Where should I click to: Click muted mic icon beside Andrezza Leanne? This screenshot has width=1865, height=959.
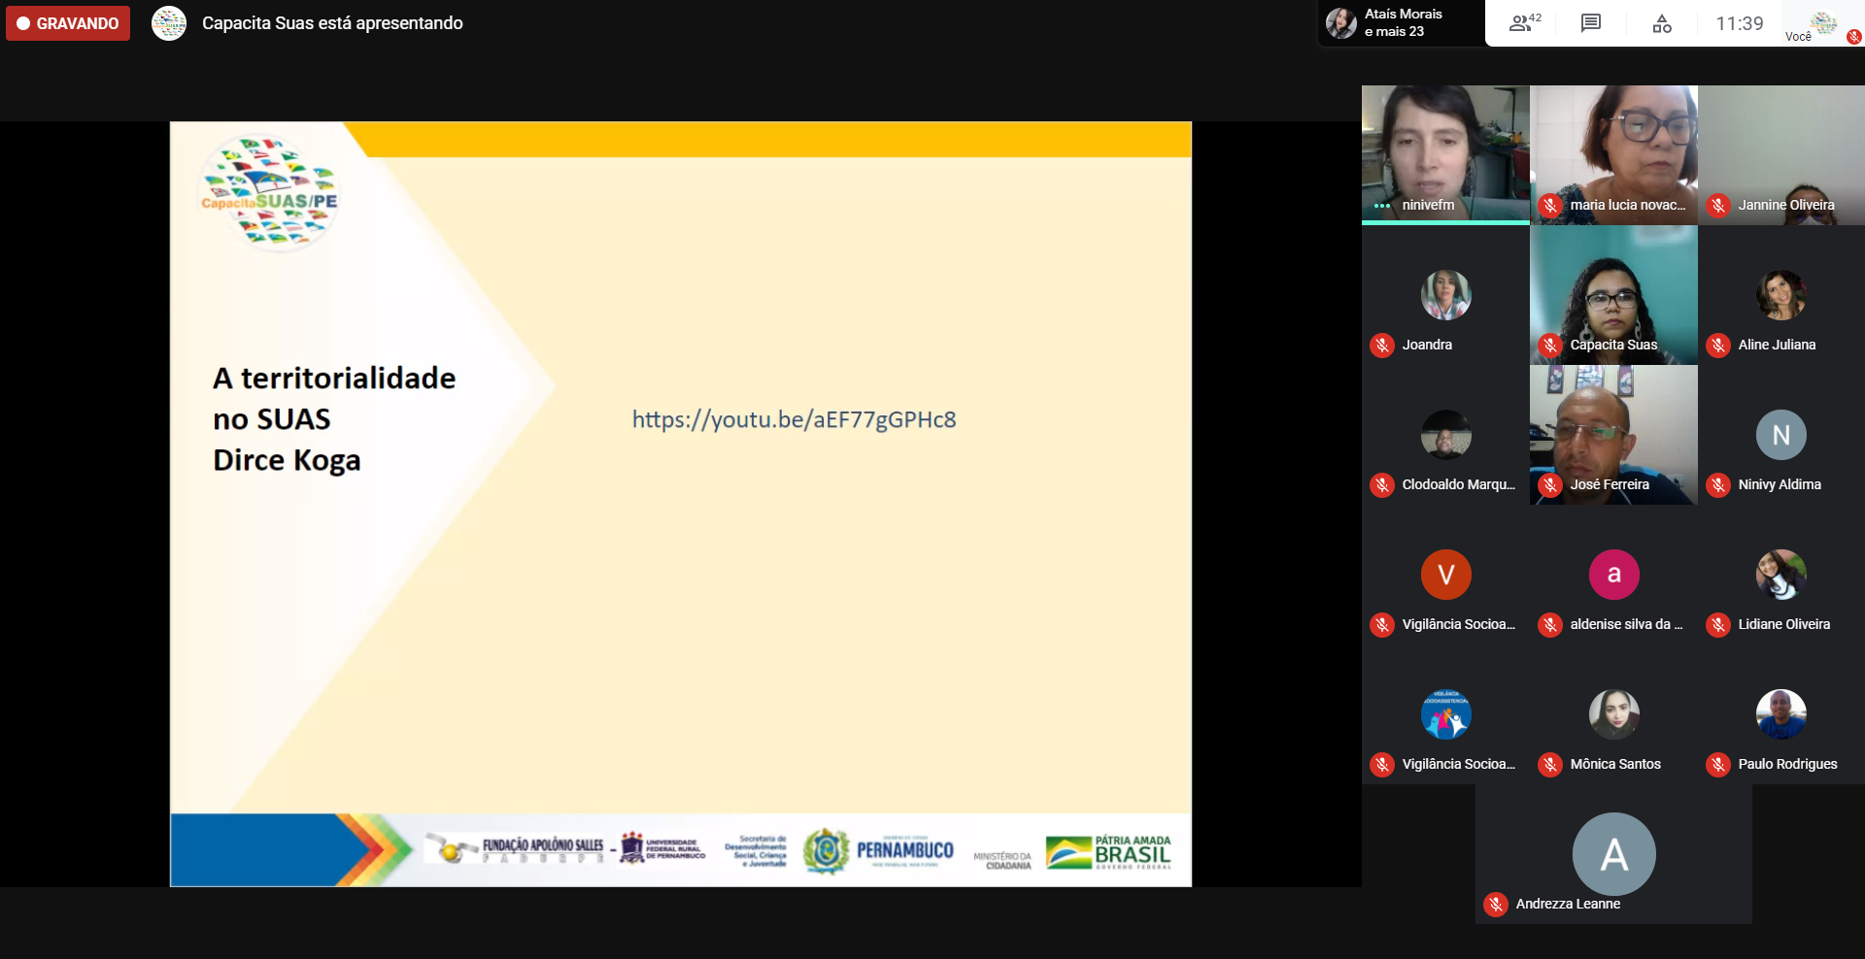pyautogui.click(x=1496, y=905)
